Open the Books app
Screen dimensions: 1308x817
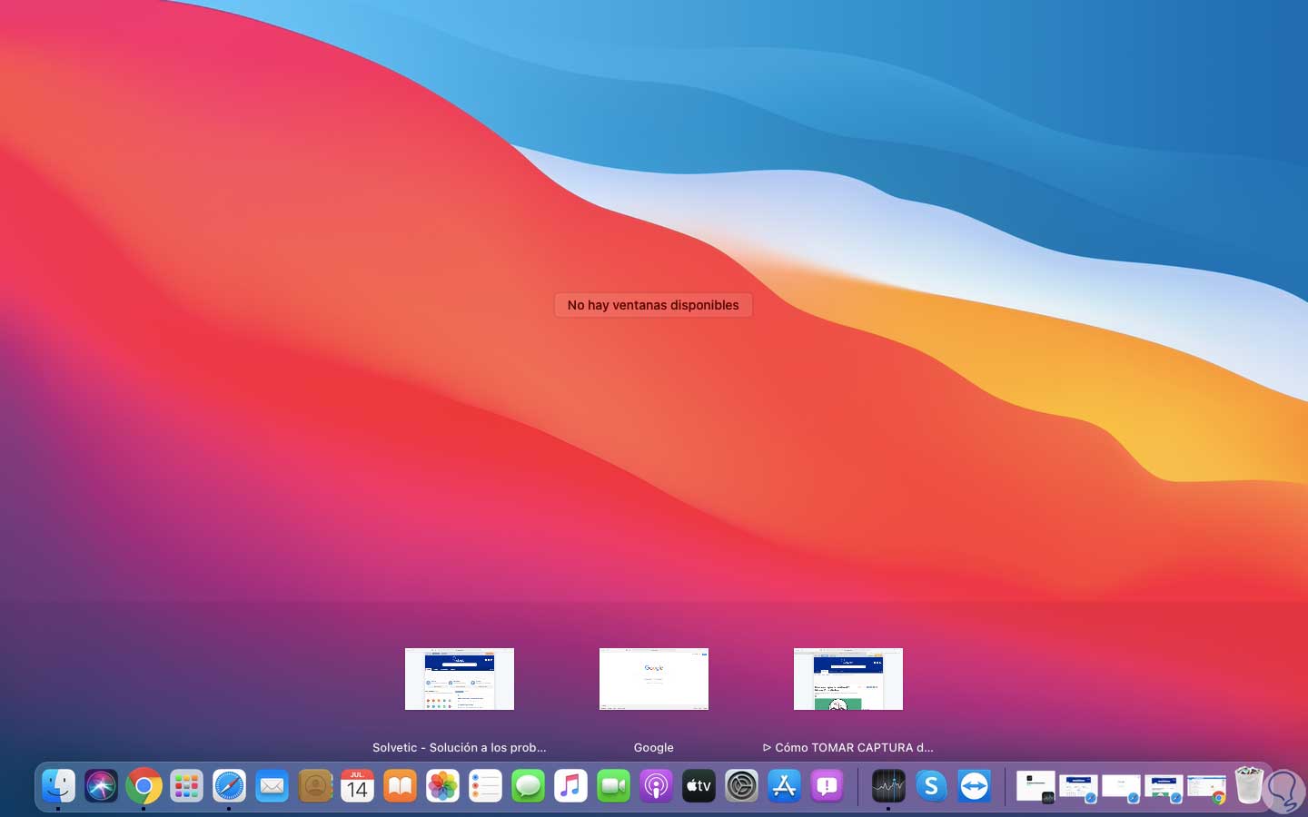point(401,786)
